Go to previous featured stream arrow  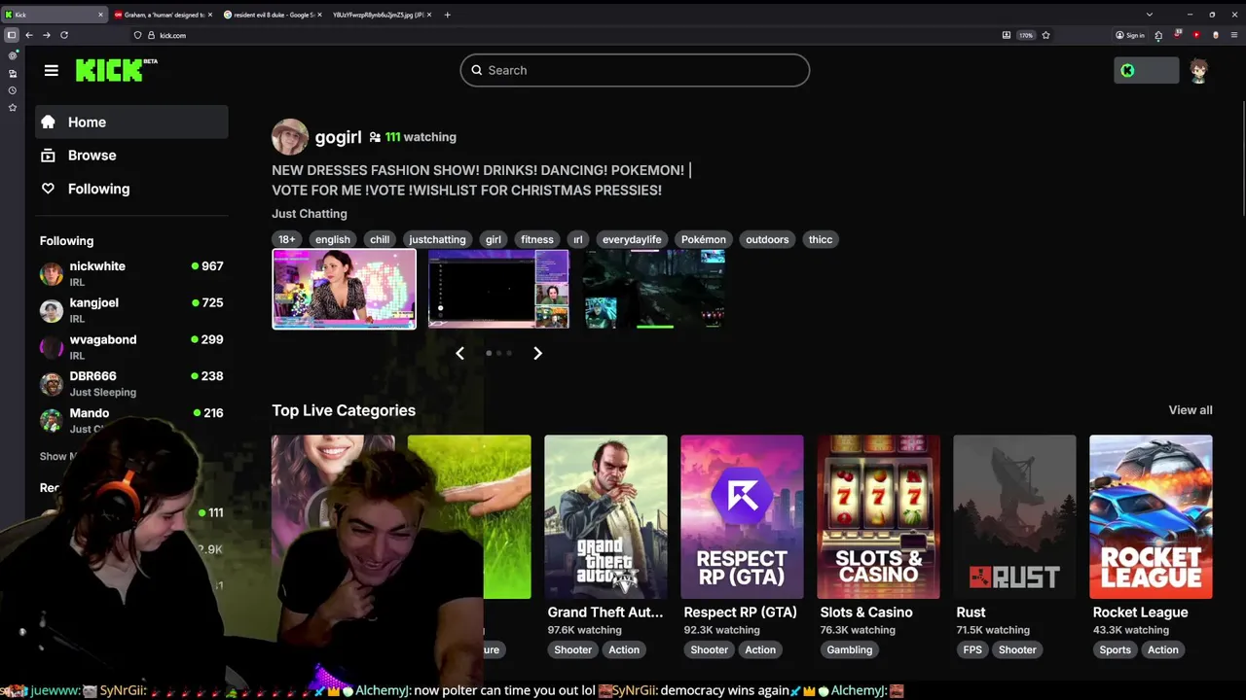click(459, 353)
